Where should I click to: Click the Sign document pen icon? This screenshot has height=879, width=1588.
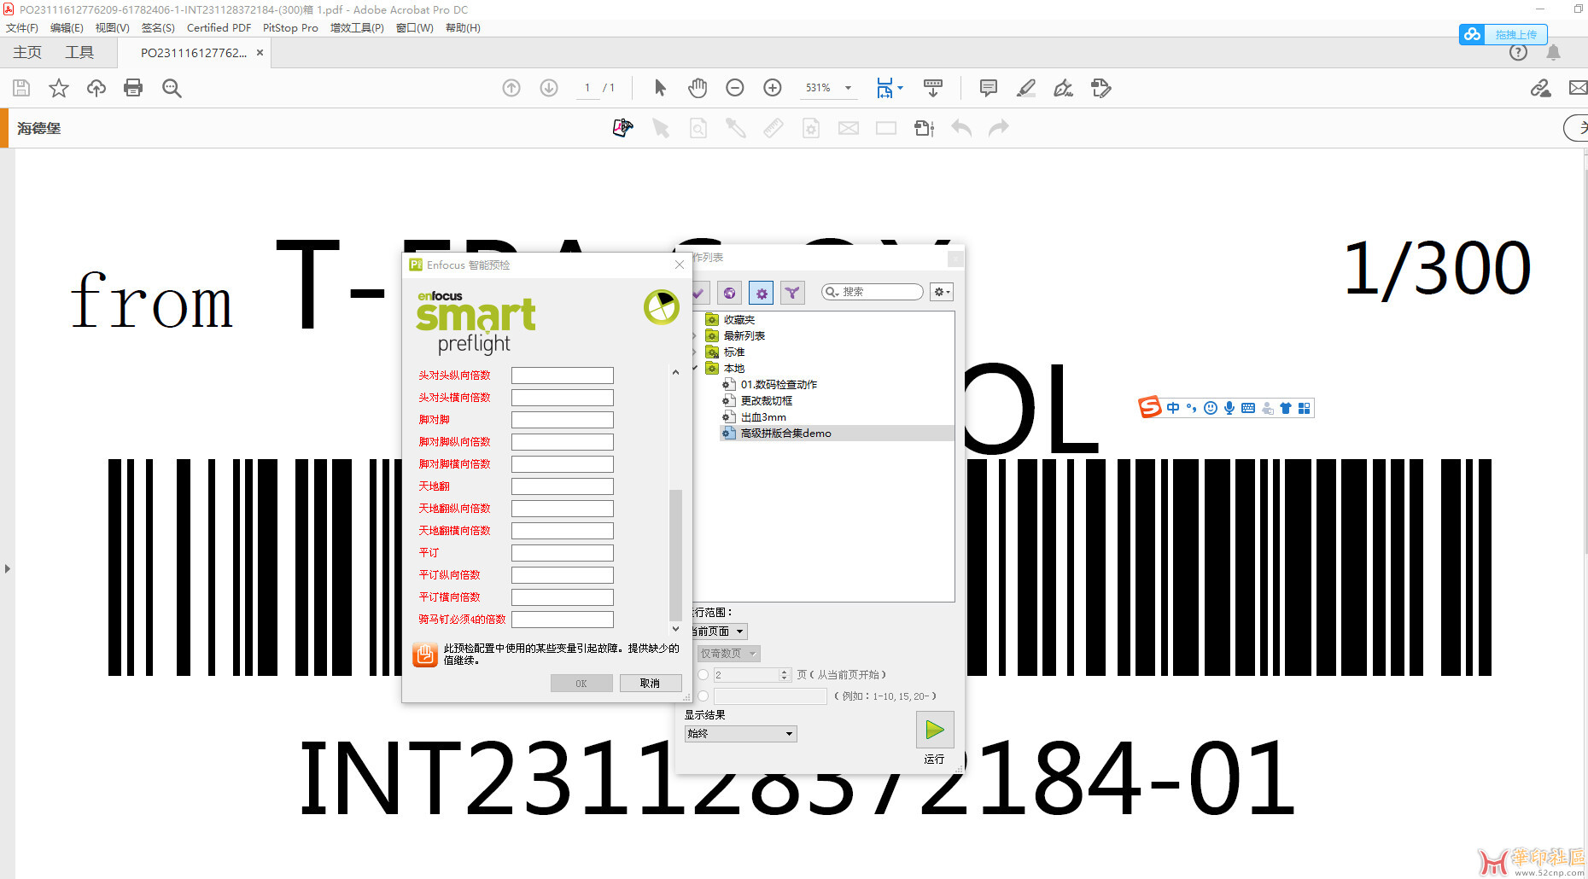pos(1064,88)
